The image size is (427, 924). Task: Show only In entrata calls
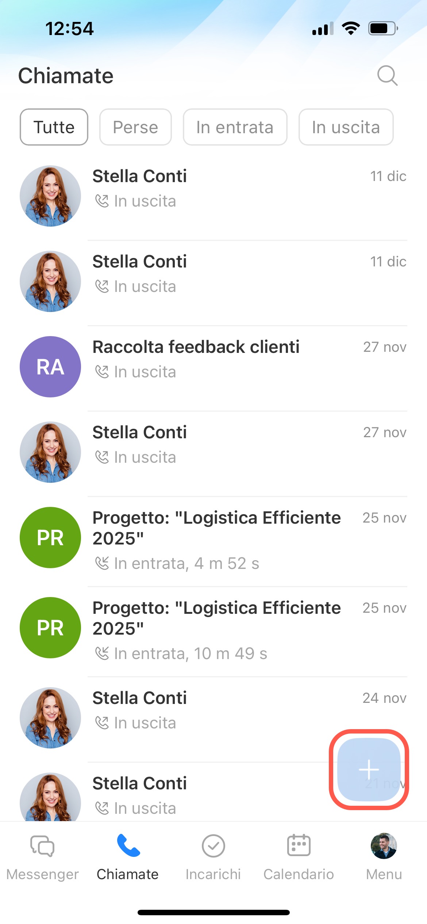(x=235, y=127)
